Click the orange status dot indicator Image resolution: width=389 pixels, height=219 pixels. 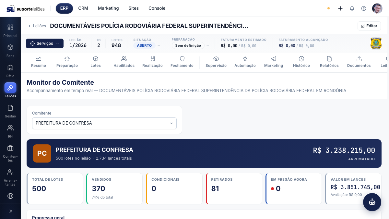pyautogui.click(x=329, y=8)
